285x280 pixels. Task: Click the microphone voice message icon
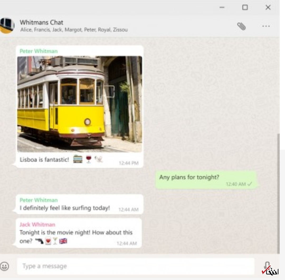click(267, 265)
